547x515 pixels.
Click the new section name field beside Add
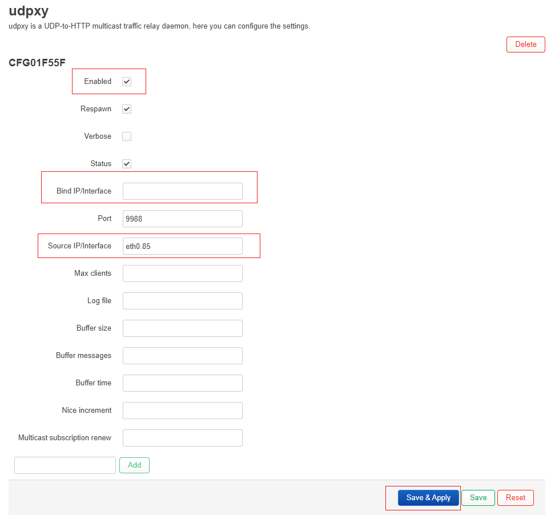click(65, 465)
